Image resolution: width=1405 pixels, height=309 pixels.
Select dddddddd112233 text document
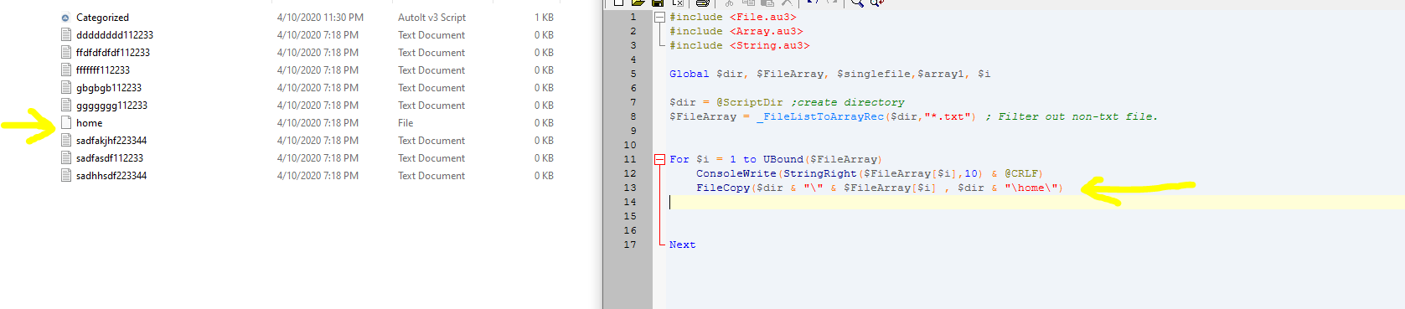tap(115, 35)
